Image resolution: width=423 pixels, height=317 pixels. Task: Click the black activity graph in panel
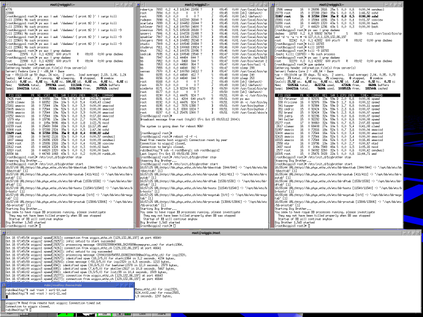pyautogui.click(x=86, y=314)
